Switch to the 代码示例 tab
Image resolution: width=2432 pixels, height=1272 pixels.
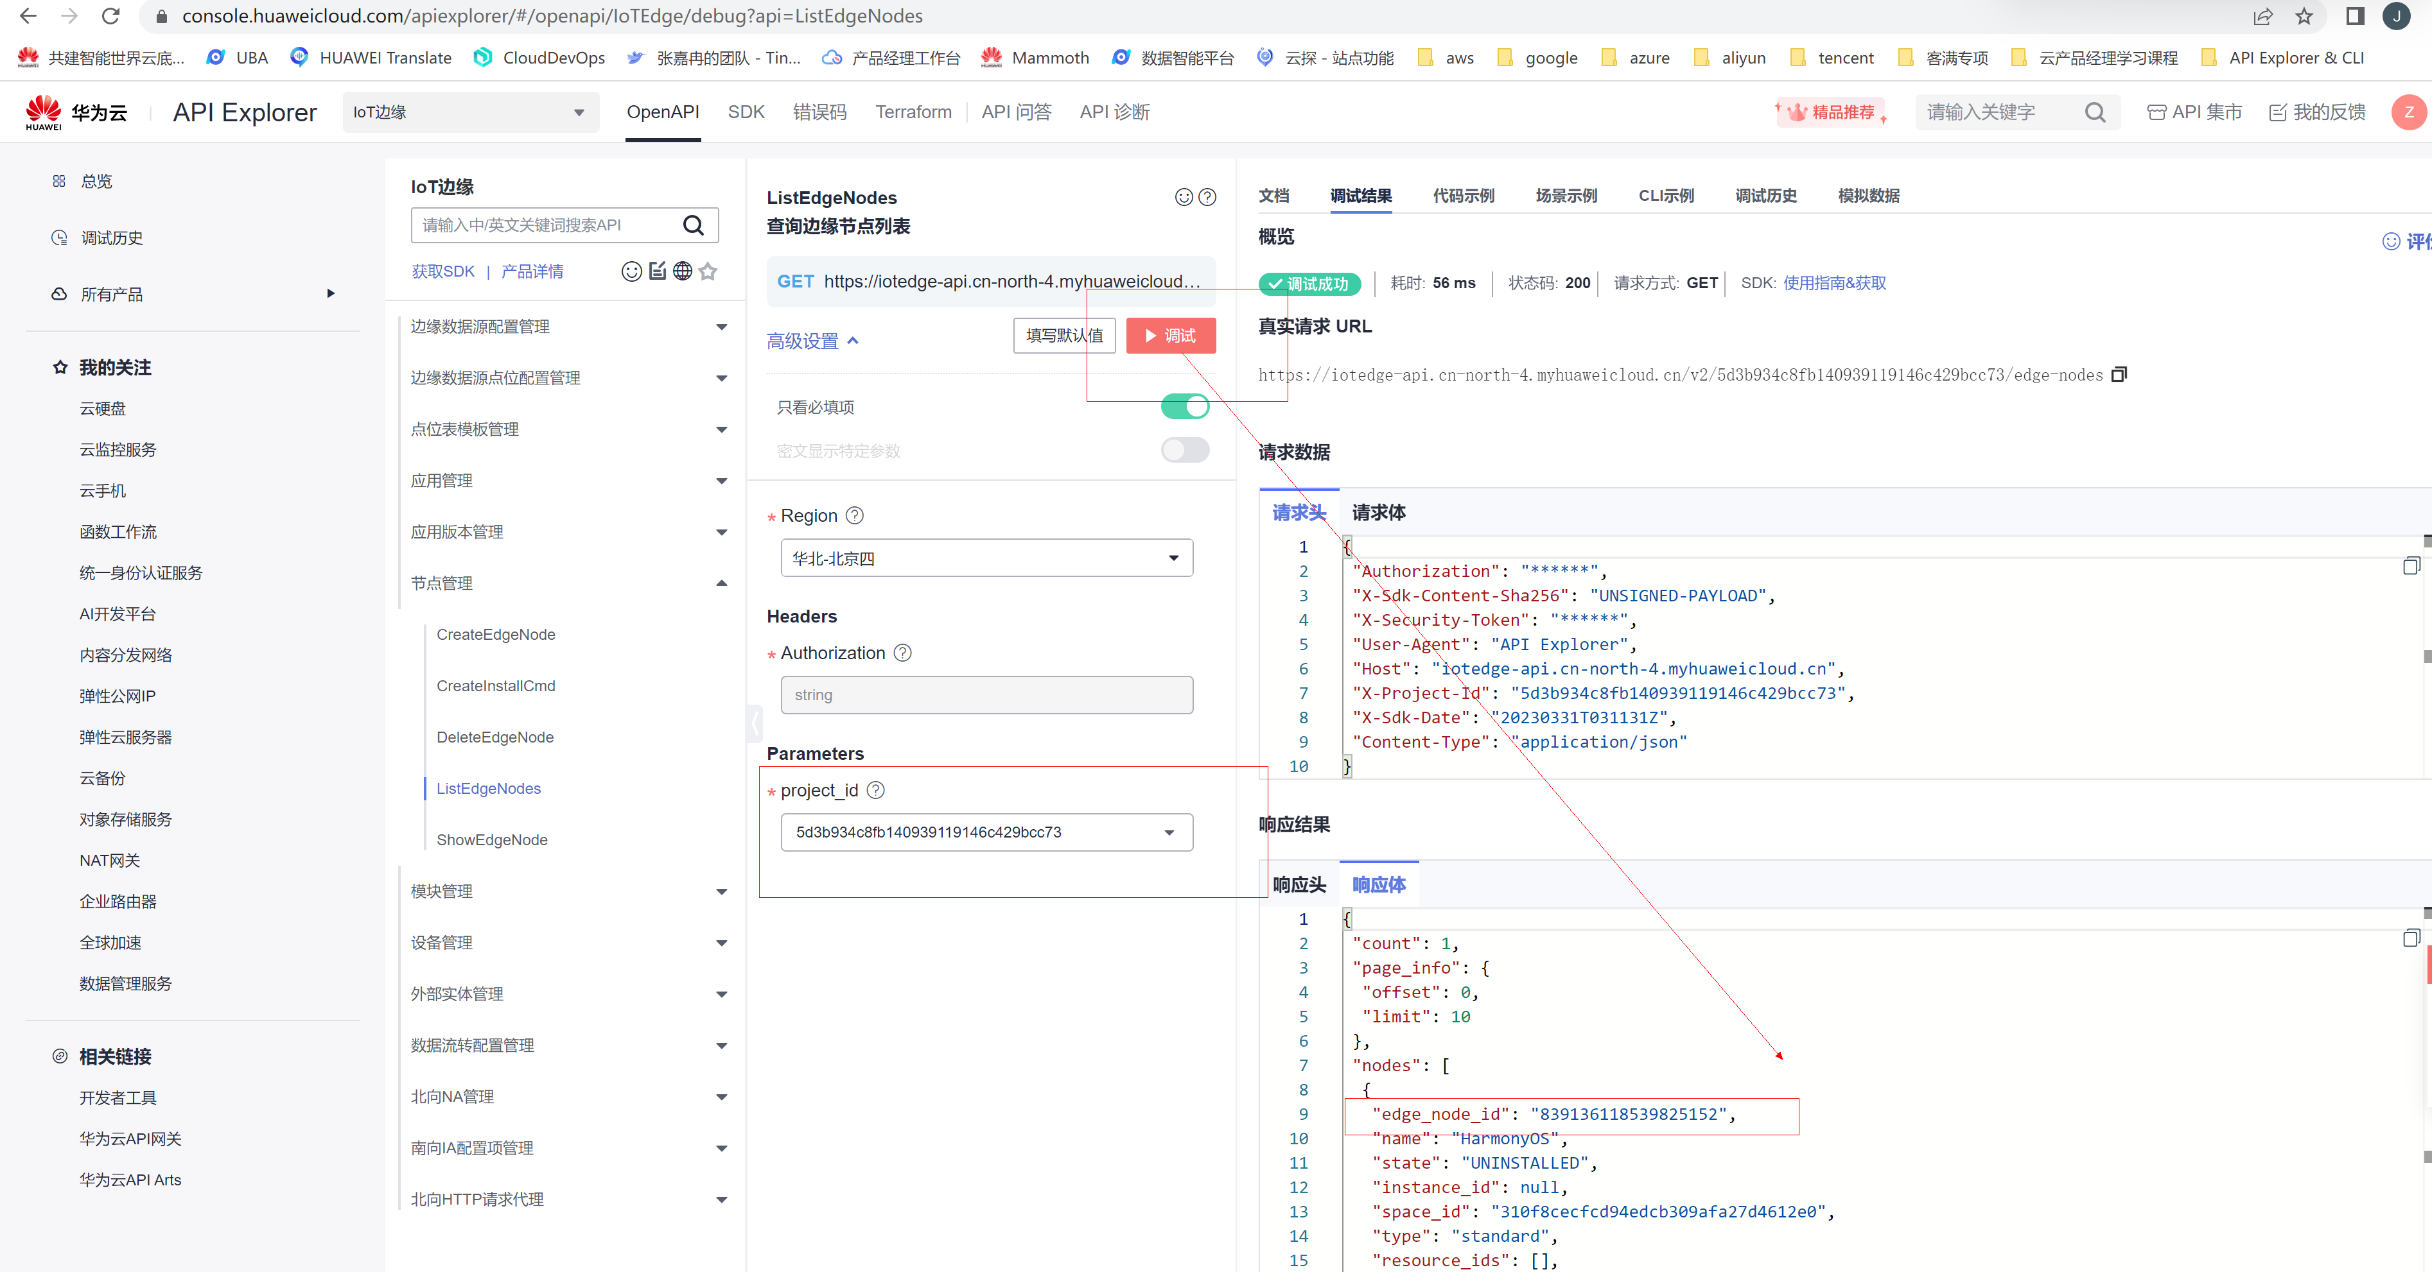1462,195
